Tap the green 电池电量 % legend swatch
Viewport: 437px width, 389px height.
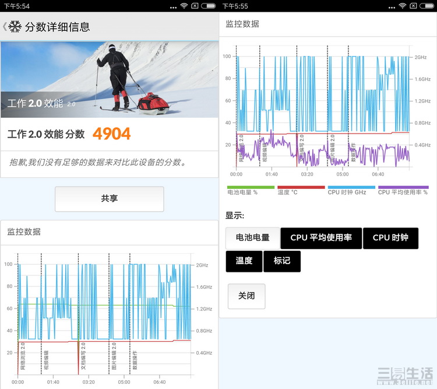(x=251, y=187)
